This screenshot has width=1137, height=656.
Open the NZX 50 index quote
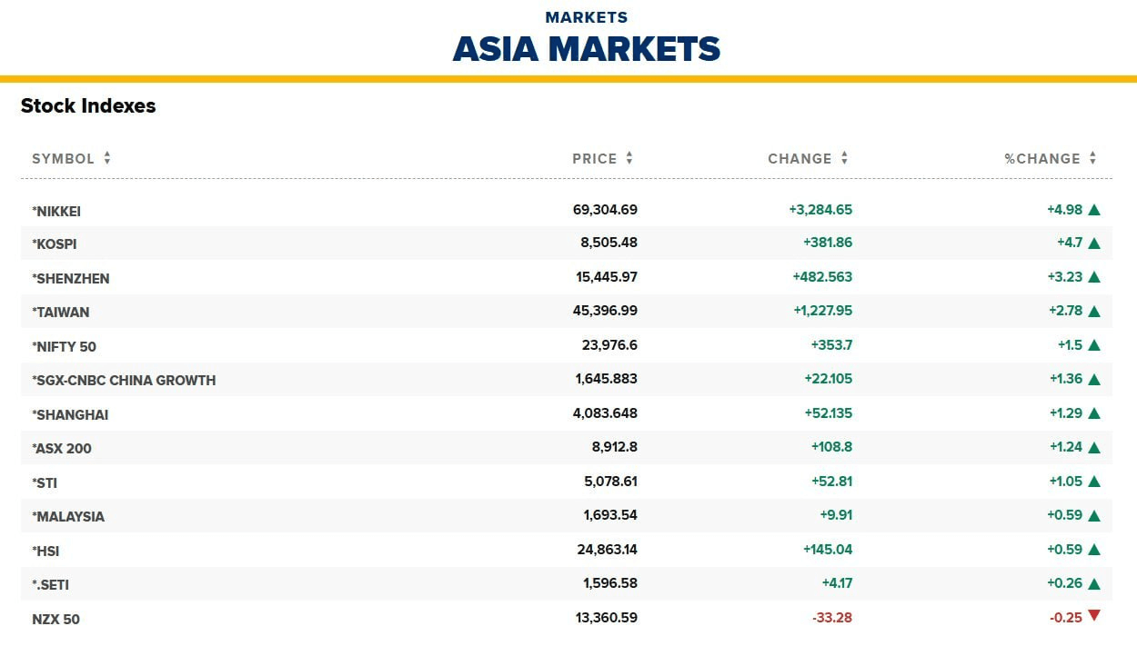coord(55,620)
